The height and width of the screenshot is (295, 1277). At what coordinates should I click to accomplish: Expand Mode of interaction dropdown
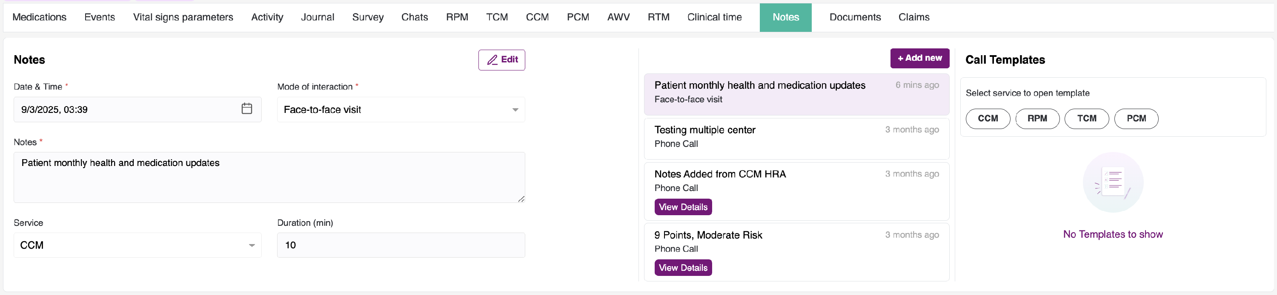[401, 110]
